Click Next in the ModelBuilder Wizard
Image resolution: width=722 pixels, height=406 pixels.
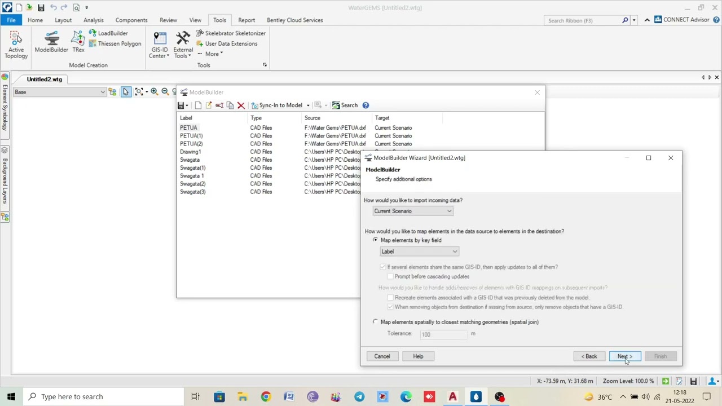point(624,356)
